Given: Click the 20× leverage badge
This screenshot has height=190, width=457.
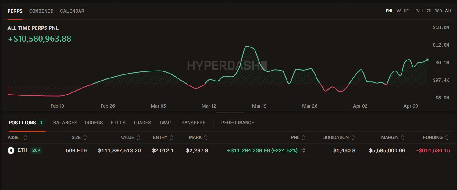Looking at the screenshot, I should [36, 150].
